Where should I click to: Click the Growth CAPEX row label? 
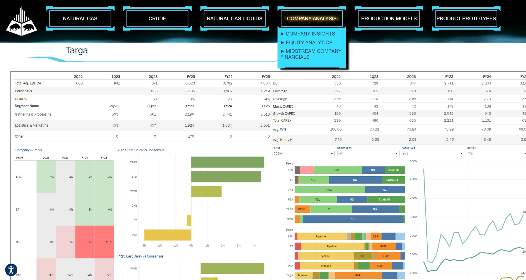[x=284, y=113]
